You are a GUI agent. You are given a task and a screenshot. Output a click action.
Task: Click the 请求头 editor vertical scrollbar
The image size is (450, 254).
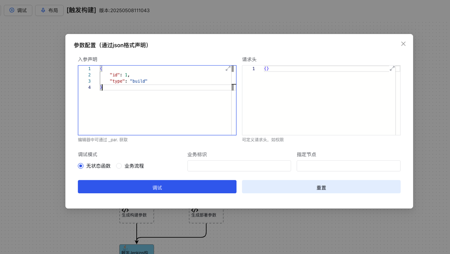(398, 105)
